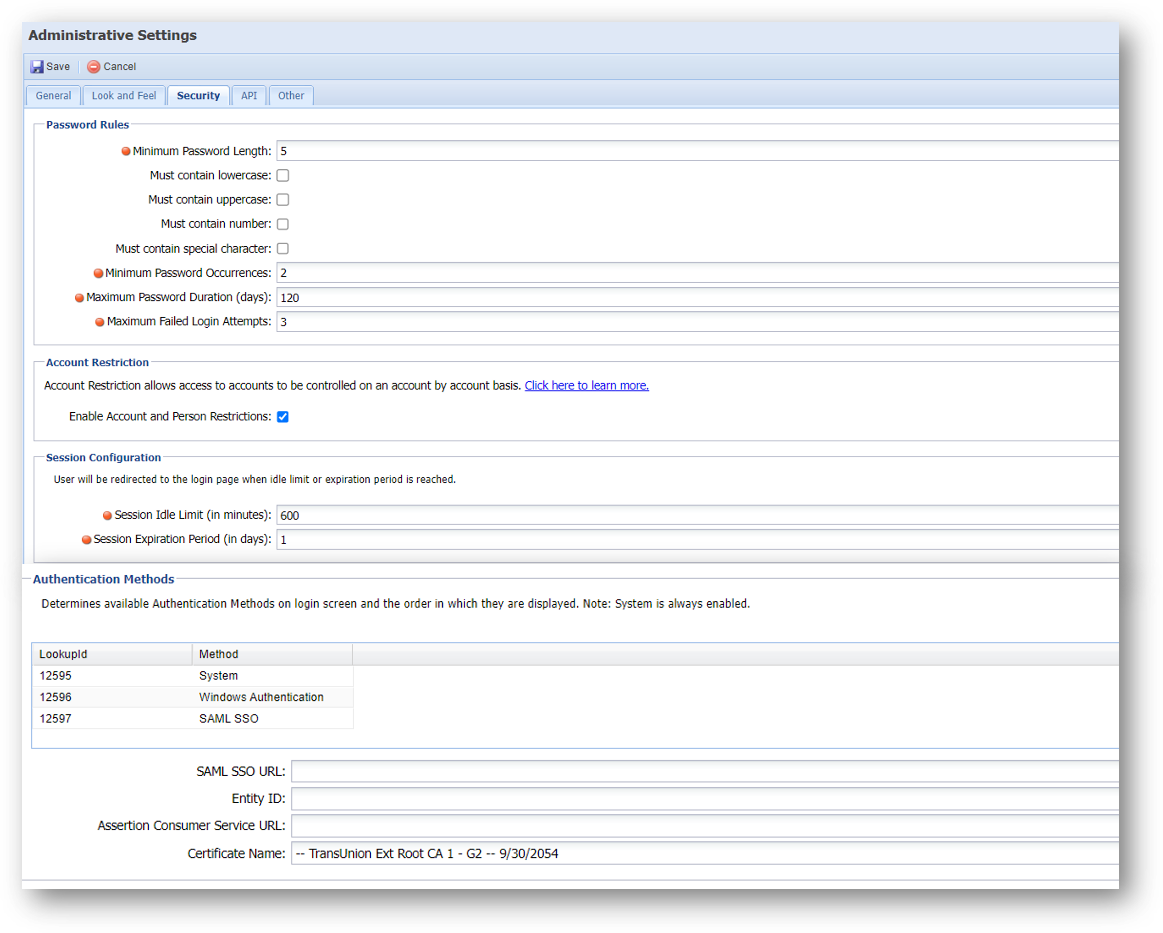Click Maximum Failed Login Attempts field

tap(697, 322)
